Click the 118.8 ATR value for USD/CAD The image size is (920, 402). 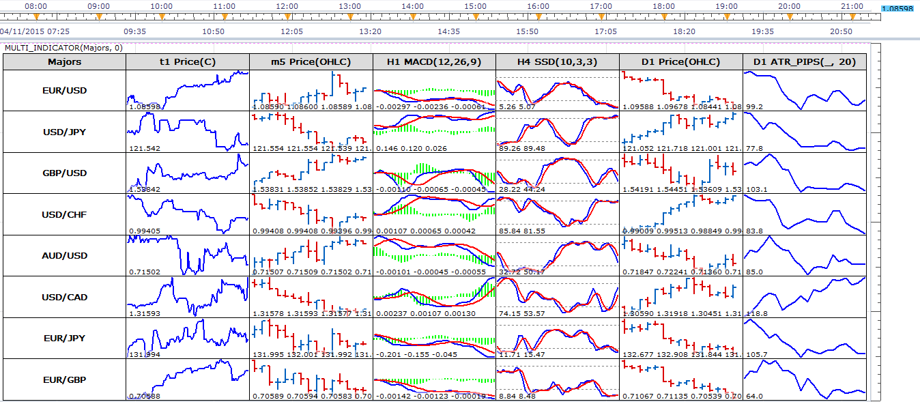click(x=757, y=313)
